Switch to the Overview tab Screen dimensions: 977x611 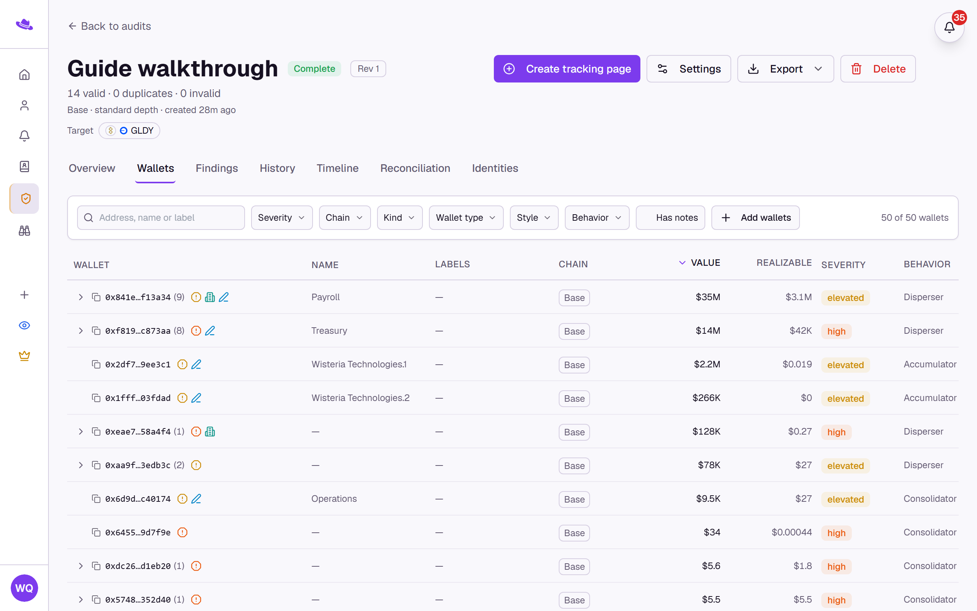92,168
